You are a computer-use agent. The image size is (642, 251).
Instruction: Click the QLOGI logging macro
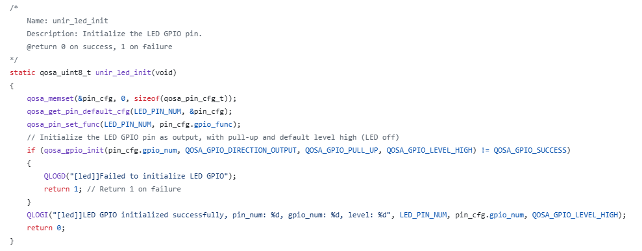point(38,215)
